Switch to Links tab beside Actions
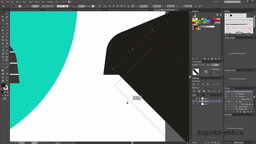This screenshot has height=144, width=256. pos(233,88)
